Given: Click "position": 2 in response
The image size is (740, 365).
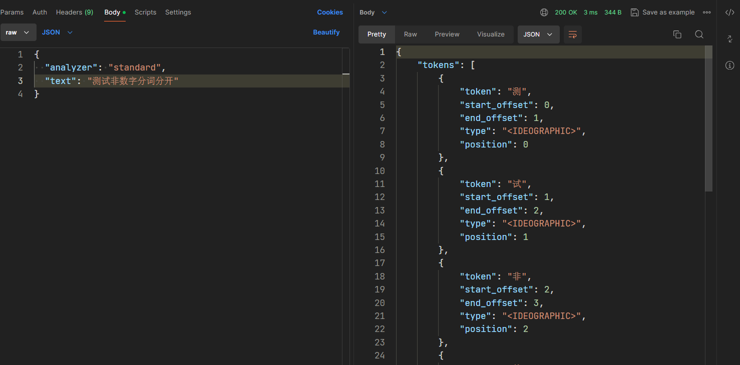Looking at the screenshot, I should [x=494, y=329].
